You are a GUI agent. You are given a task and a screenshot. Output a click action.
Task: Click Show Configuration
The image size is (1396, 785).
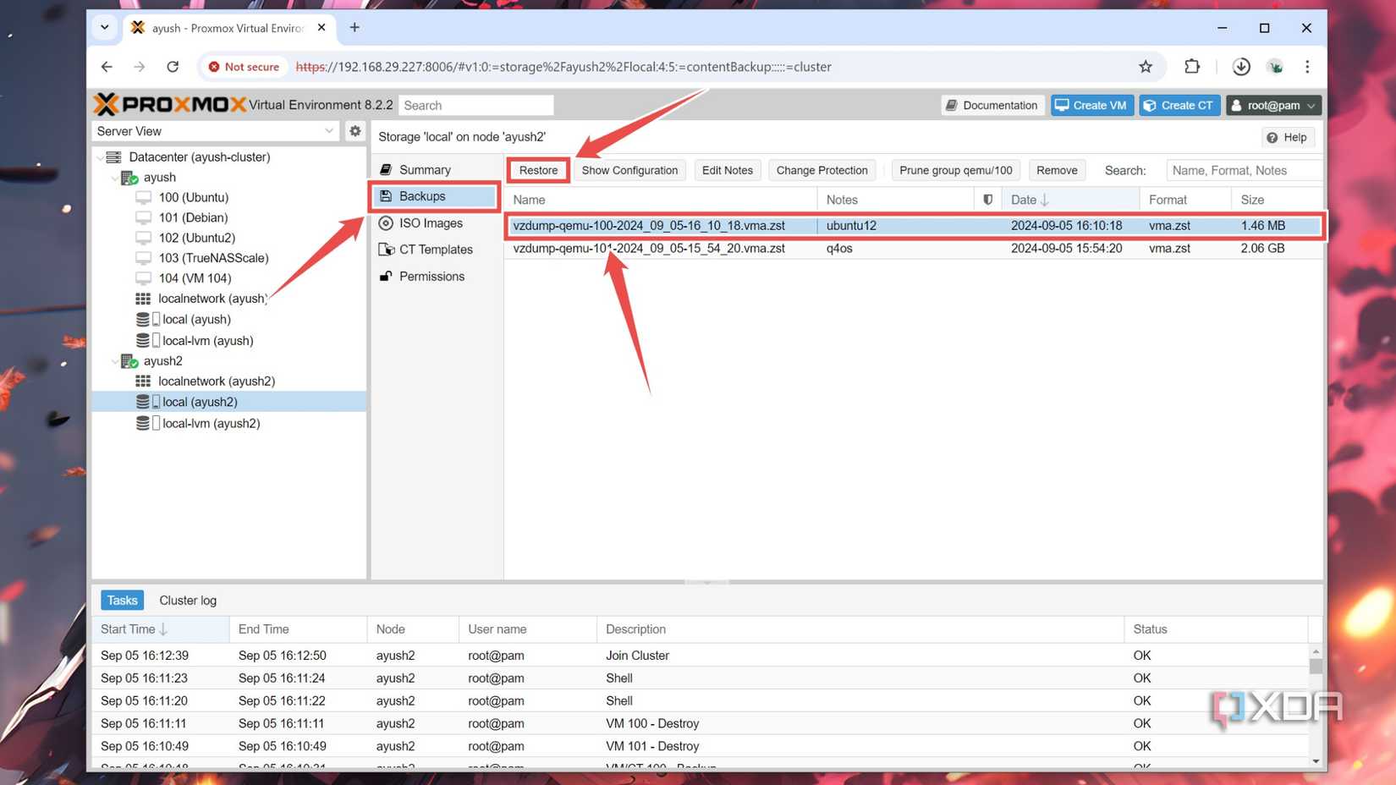(x=629, y=170)
